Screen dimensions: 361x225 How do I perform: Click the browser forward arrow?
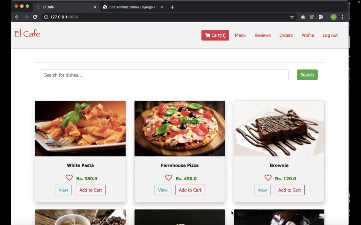click(26, 17)
